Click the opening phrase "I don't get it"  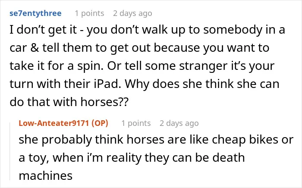pyautogui.click(x=43, y=30)
